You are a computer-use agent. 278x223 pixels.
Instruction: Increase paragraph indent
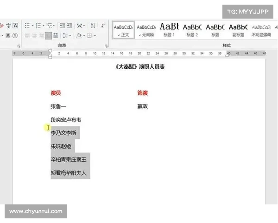point(69,26)
